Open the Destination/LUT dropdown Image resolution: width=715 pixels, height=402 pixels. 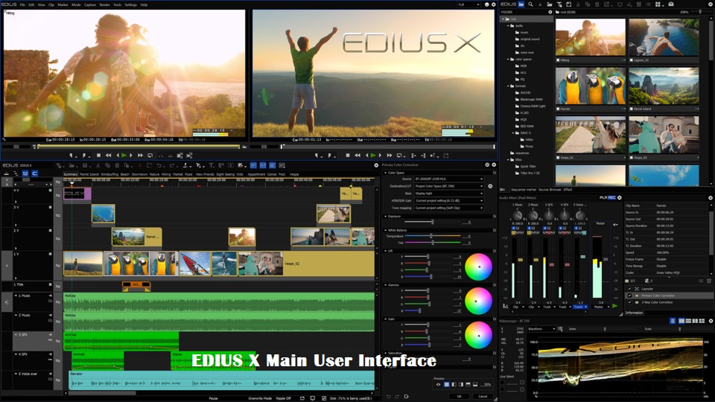pos(448,186)
